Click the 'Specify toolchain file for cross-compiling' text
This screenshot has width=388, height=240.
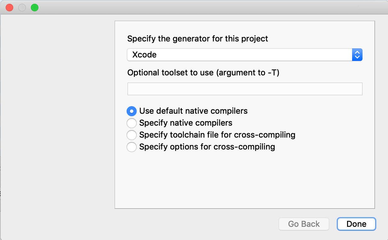pos(217,135)
